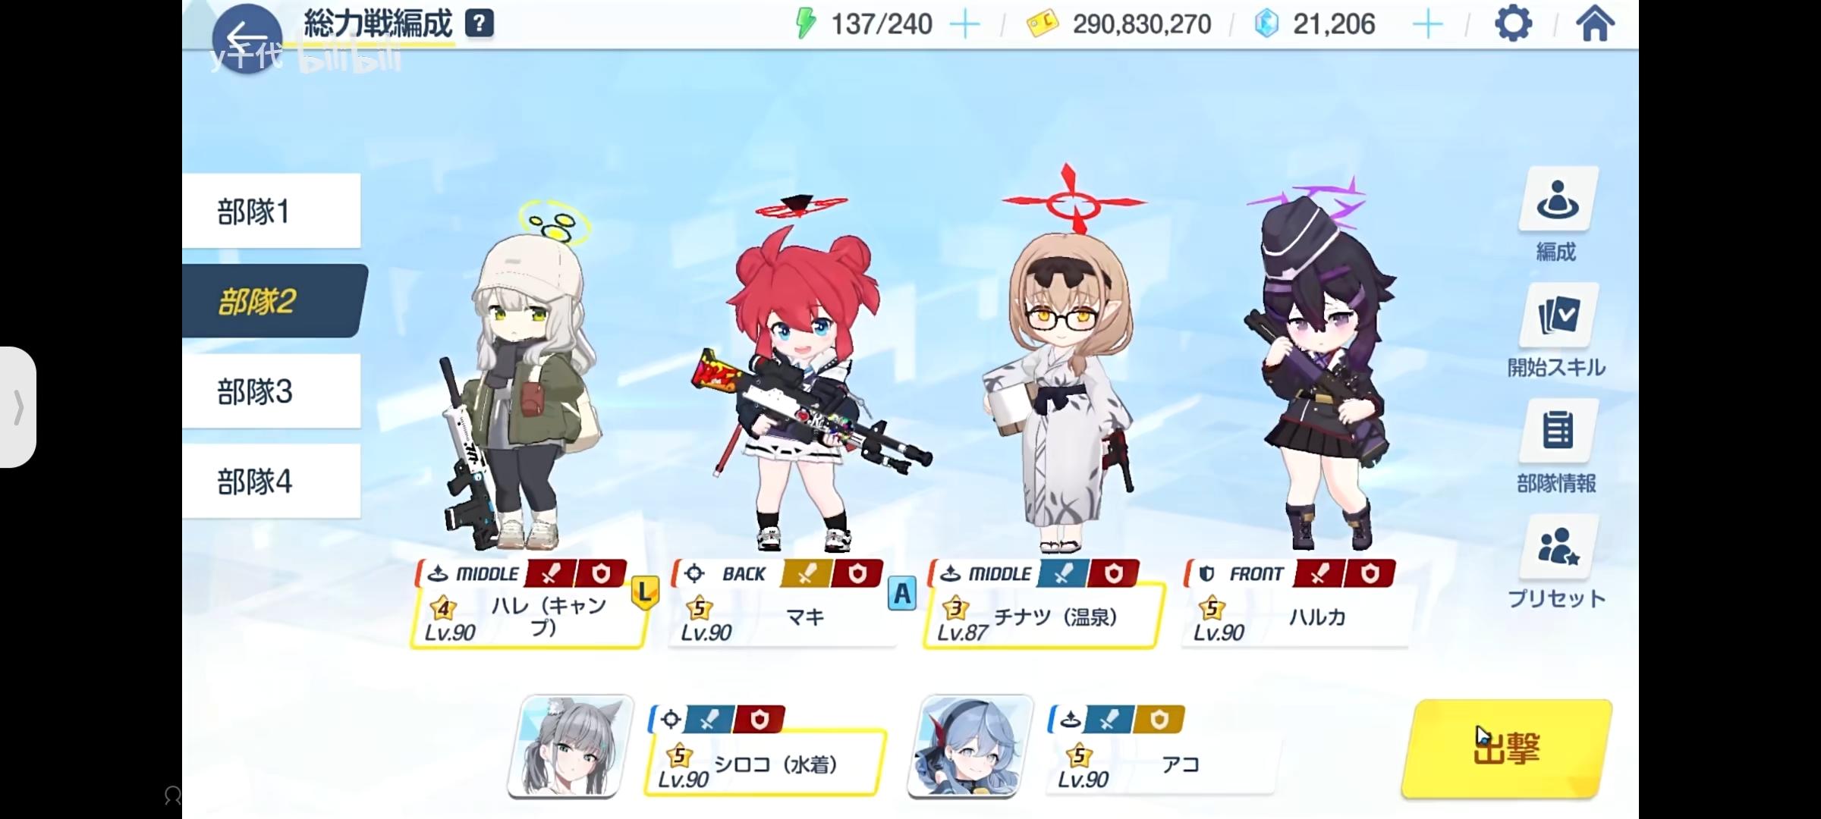The image size is (1821, 819).
Task: View the 部隊情報 unit info icon
Action: 1558,431
